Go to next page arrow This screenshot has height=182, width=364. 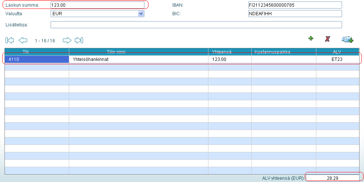coord(67,40)
